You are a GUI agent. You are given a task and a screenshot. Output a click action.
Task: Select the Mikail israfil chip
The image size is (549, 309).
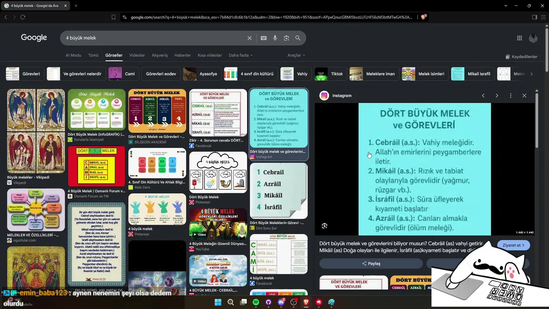(473, 74)
